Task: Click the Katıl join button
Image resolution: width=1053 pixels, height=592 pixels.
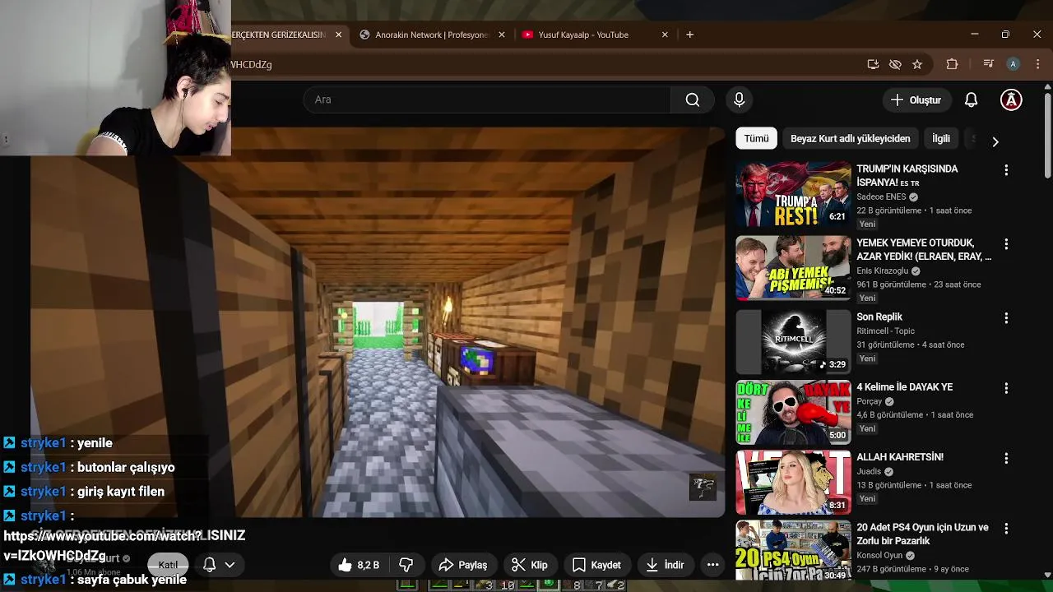Action: (168, 565)
